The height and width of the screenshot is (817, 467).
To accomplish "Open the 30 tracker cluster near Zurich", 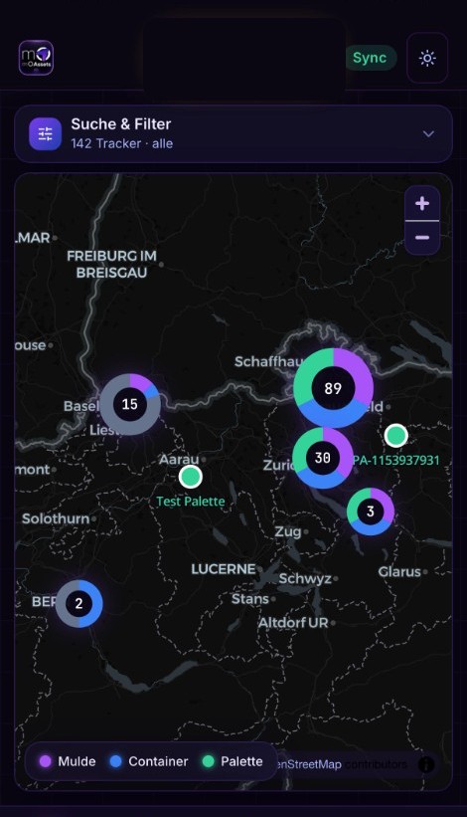I will click(323, 458).
